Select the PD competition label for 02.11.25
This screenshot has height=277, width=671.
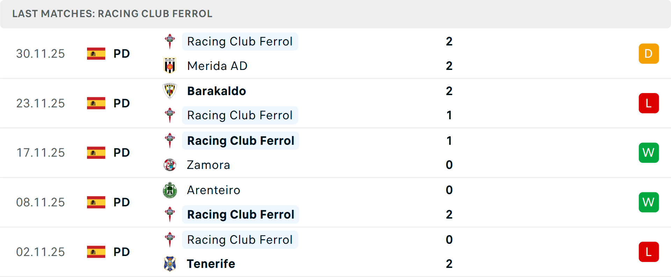[121, 252]
